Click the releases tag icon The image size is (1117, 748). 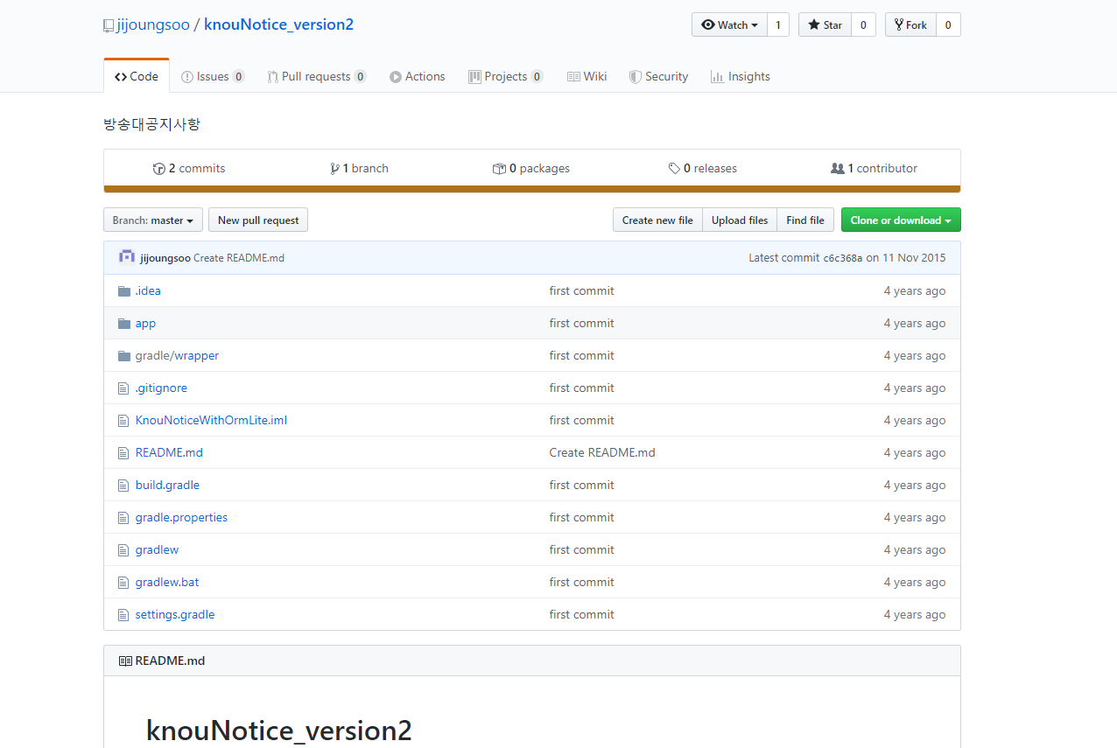tap(674, 169)
